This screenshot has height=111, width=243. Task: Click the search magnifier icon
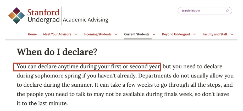pos(227,11)
